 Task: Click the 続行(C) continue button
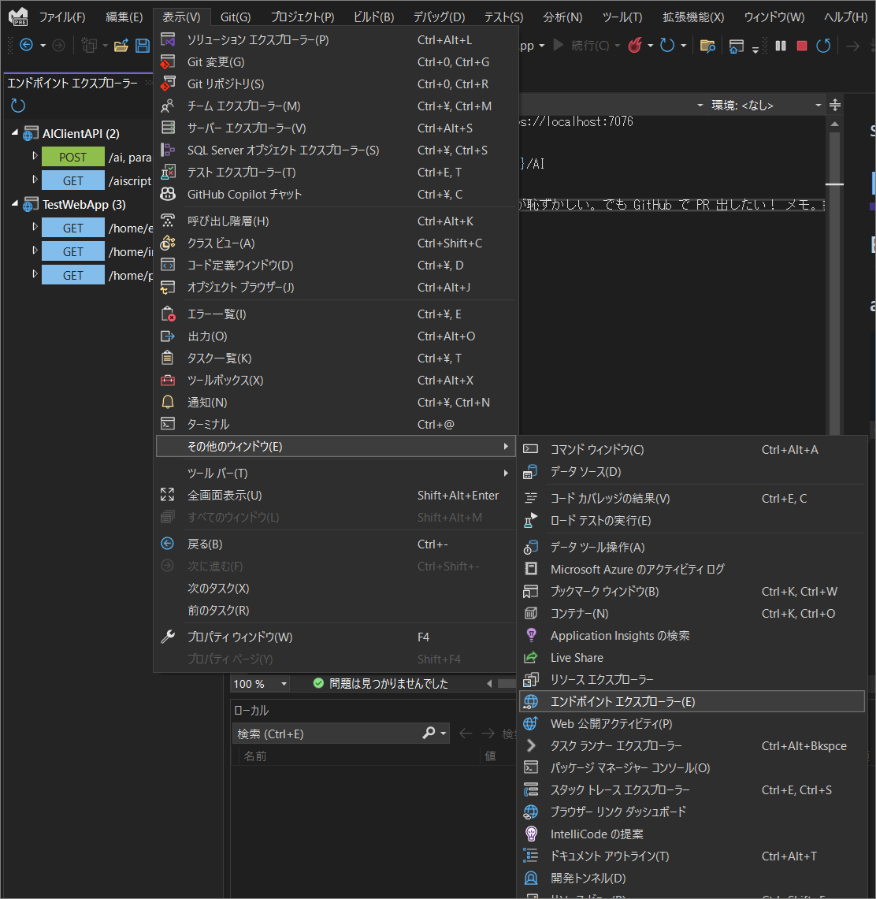[x=582, y=45]
